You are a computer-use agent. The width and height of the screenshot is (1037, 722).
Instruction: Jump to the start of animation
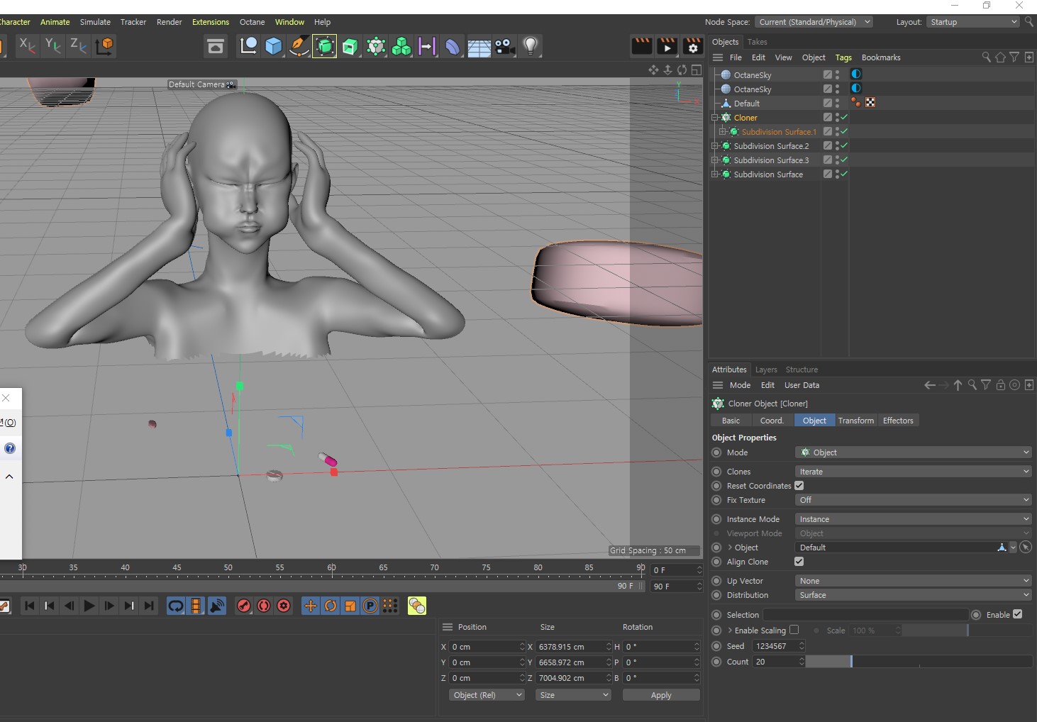(x=30, y=606)
